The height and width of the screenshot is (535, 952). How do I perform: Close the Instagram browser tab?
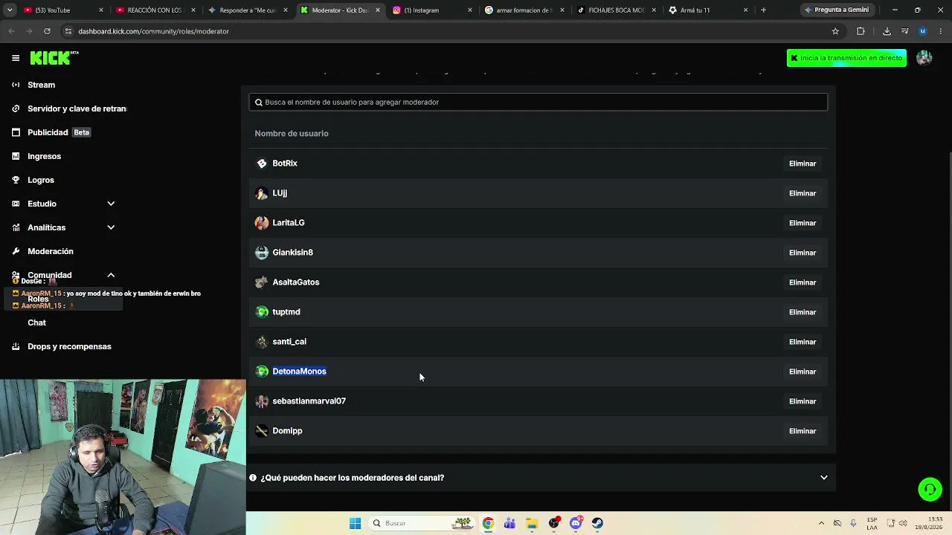469,10
